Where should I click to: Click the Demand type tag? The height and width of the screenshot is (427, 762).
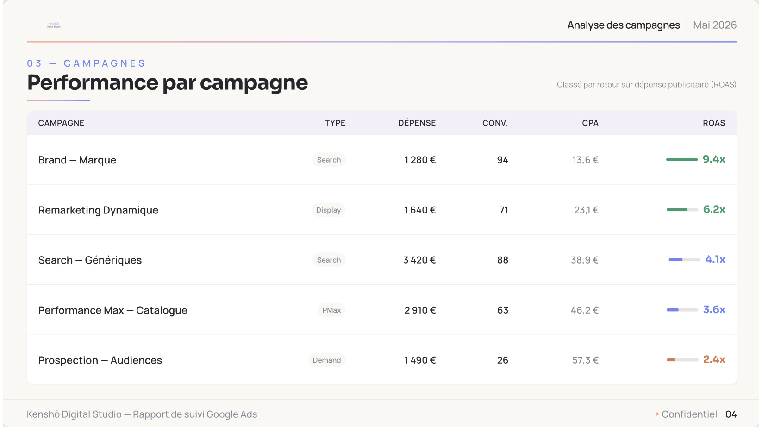click(327, 360)
